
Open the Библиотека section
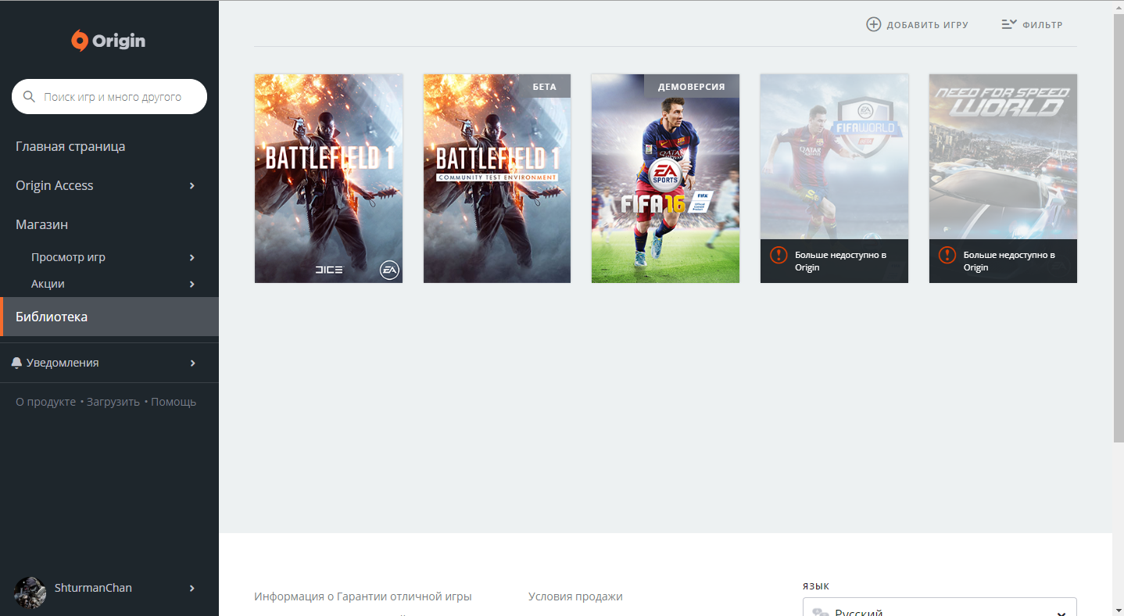(109, 317)
